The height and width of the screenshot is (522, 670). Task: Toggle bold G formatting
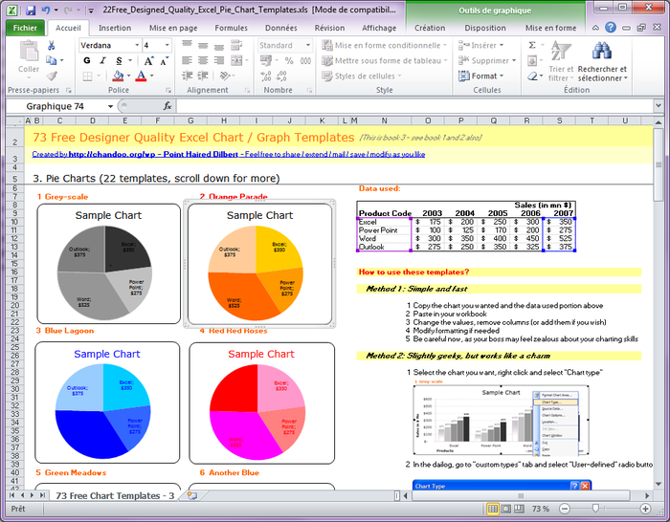pyautogui.click(x=87, y=60)
